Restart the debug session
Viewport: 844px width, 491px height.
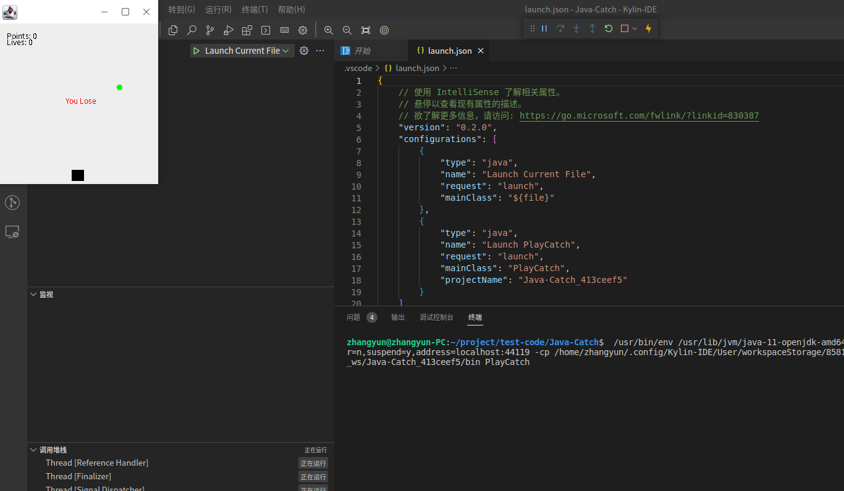click(609, 28)
